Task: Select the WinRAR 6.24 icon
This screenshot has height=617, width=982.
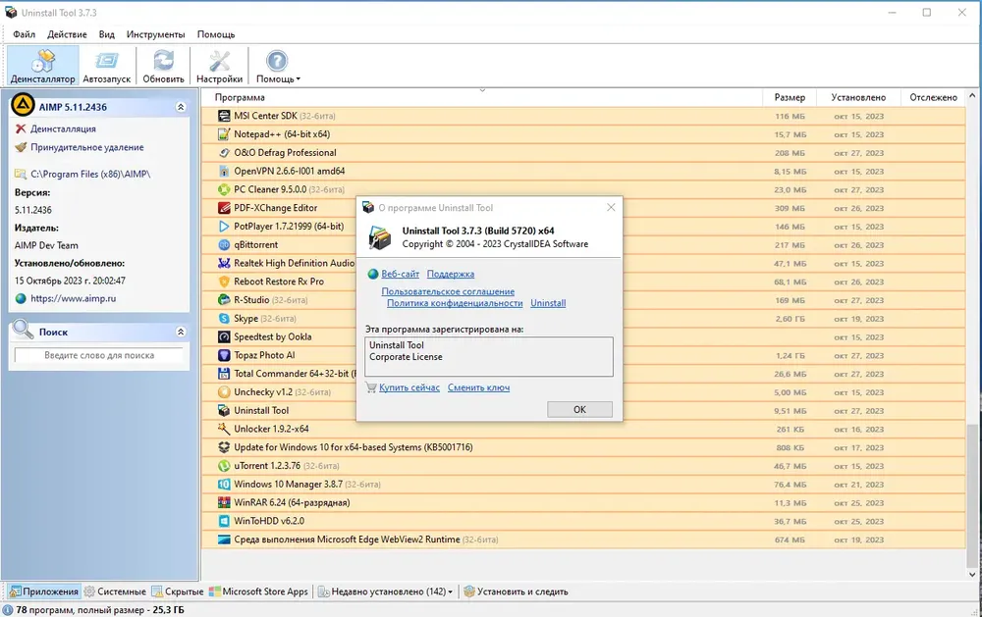Action: 224,502
